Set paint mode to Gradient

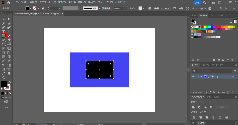click(x=6, y=93)
